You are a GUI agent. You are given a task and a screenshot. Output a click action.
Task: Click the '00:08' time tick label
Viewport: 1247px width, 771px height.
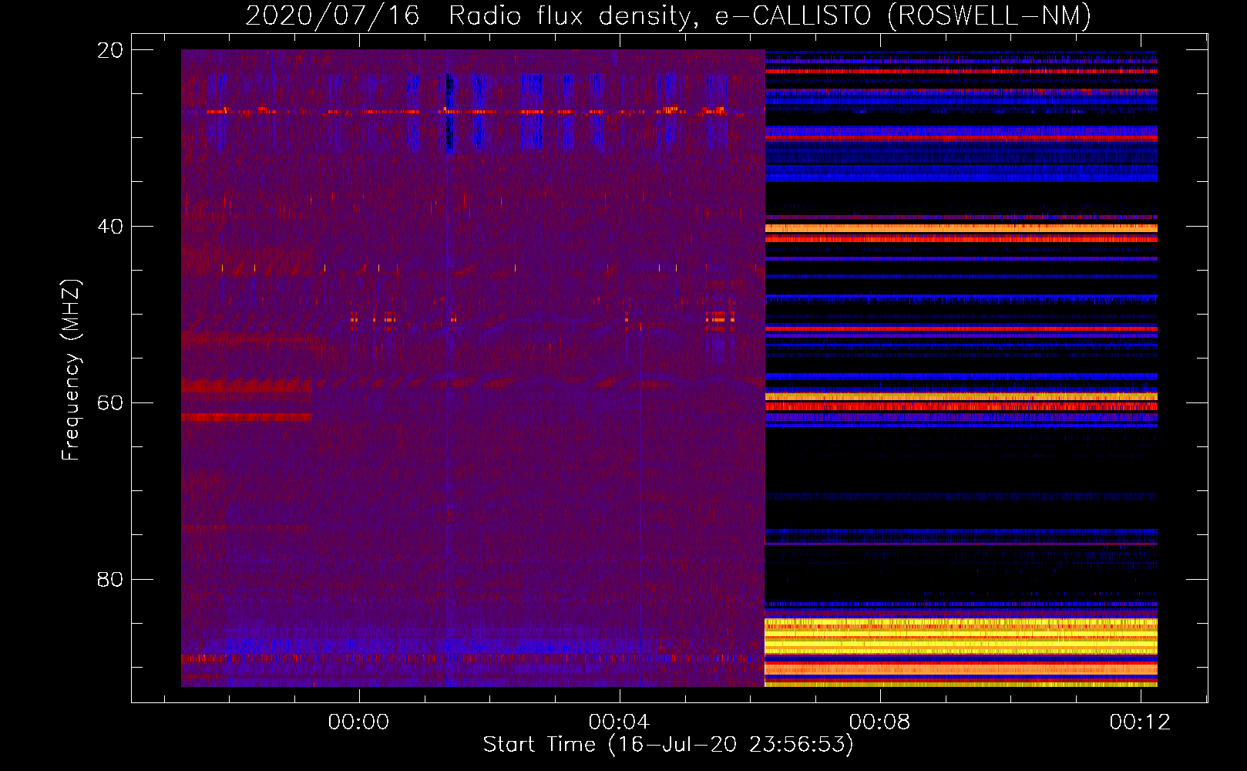[879, 722]
